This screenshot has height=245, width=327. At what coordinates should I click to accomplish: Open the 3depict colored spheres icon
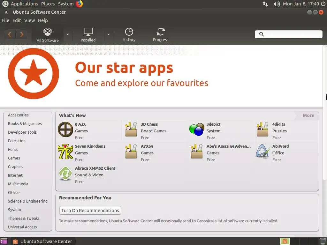coord(197,130)
